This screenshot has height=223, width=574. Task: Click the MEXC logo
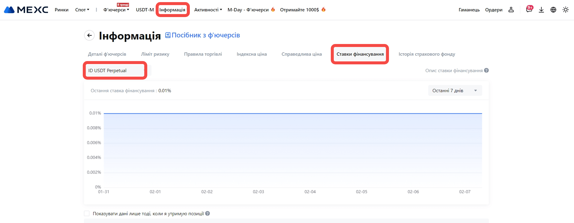(x=26, y=10)
